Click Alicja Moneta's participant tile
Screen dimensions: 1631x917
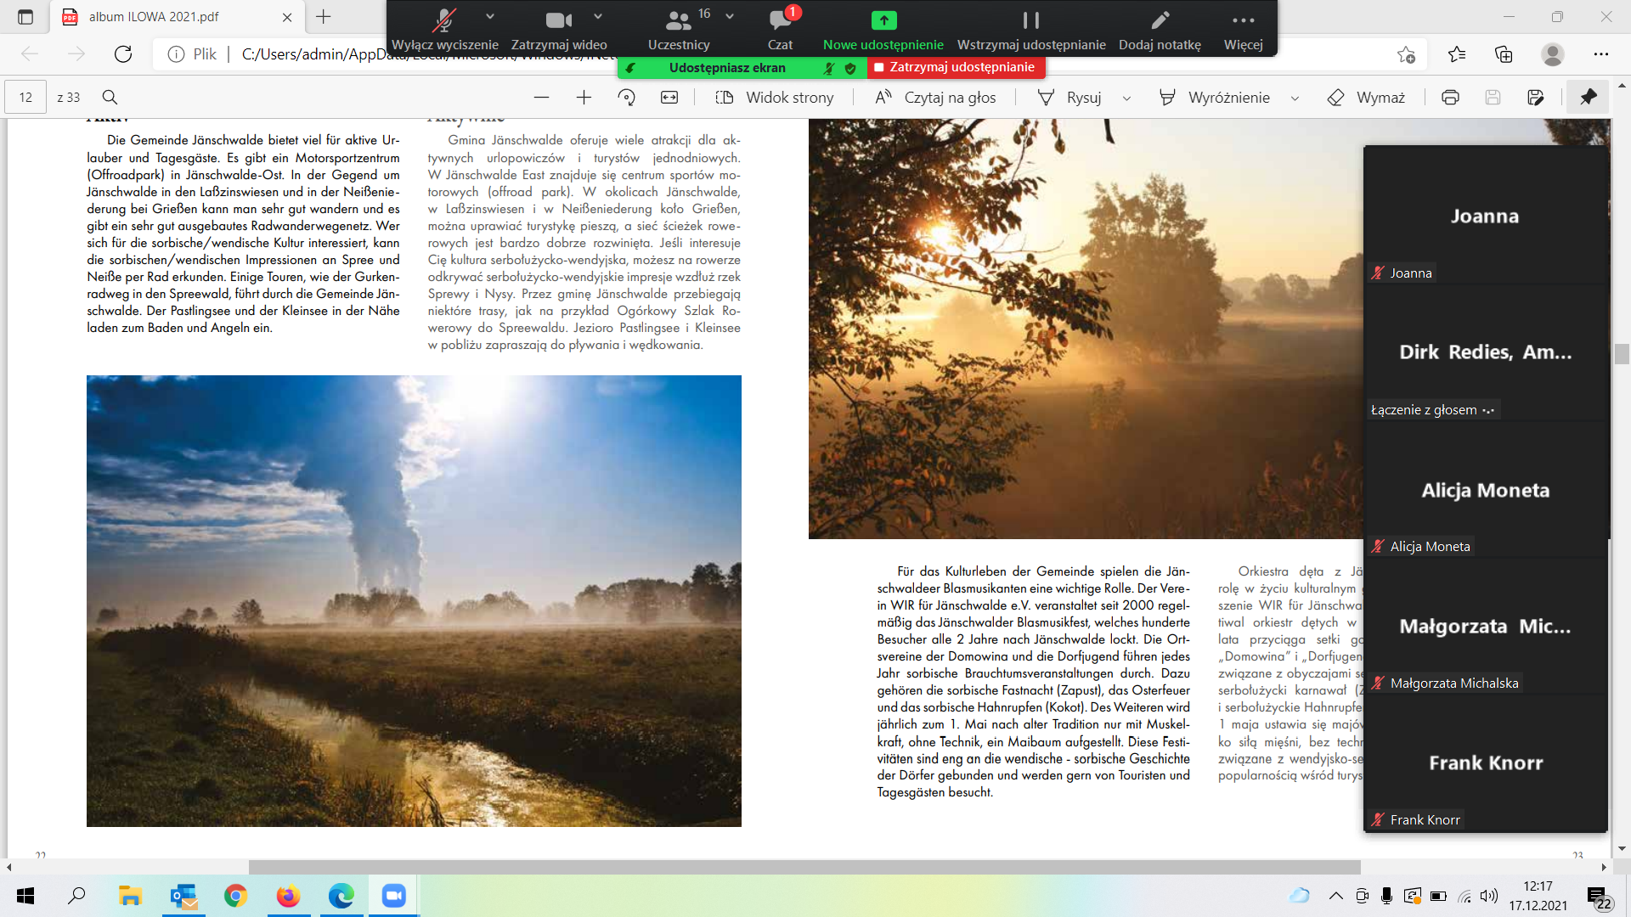coord(1486,490)
